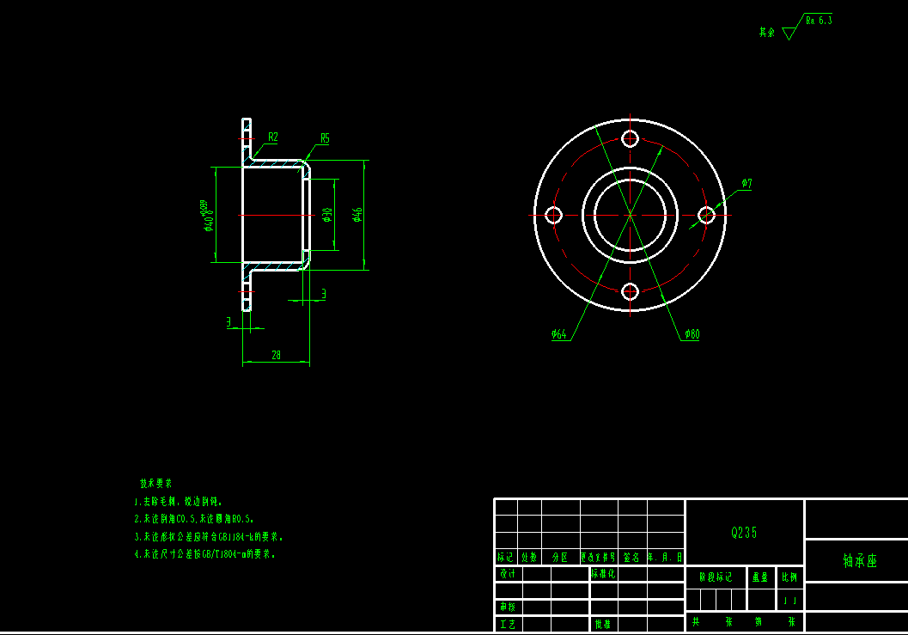This screenshot has width=908, height=635.
Task: Select the φ46 diameter dimension text
Action: 357,215
